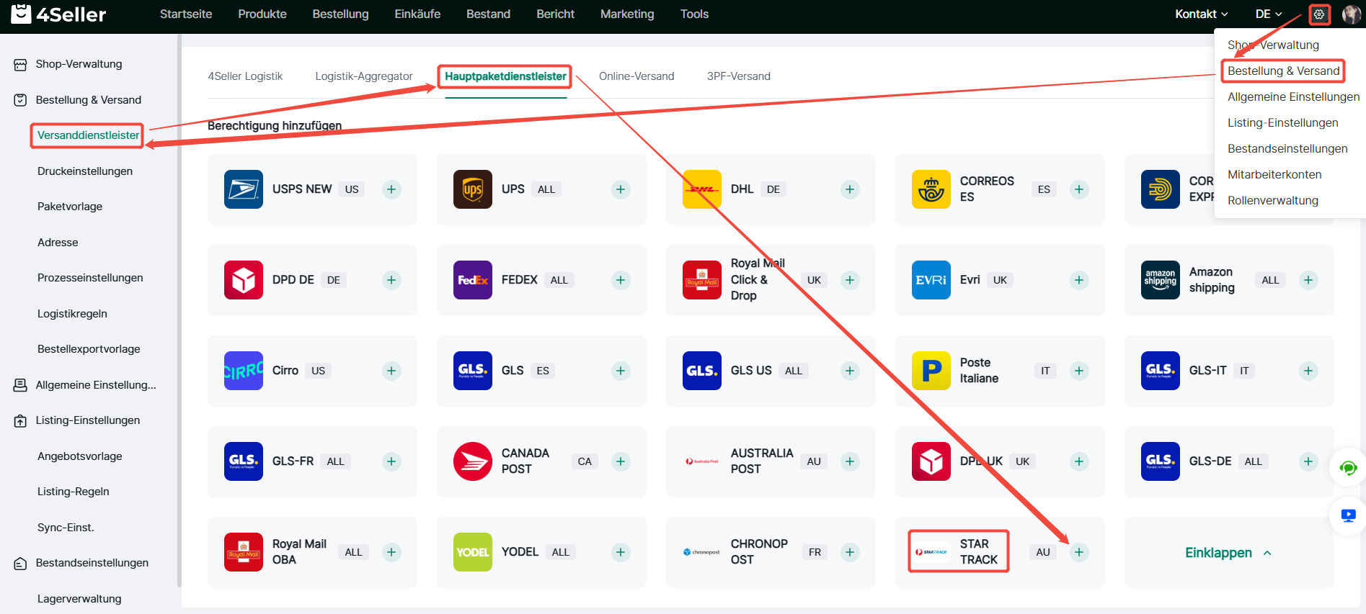Screen dimensions: 1366x614
Task: Open Logistikregeln in sidebar
Action: 72,314
